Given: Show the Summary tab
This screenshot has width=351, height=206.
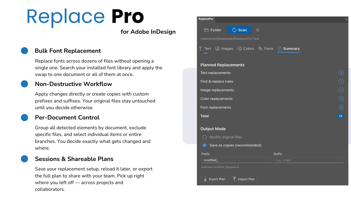Looking at the screenshot, I should point(289,49).
